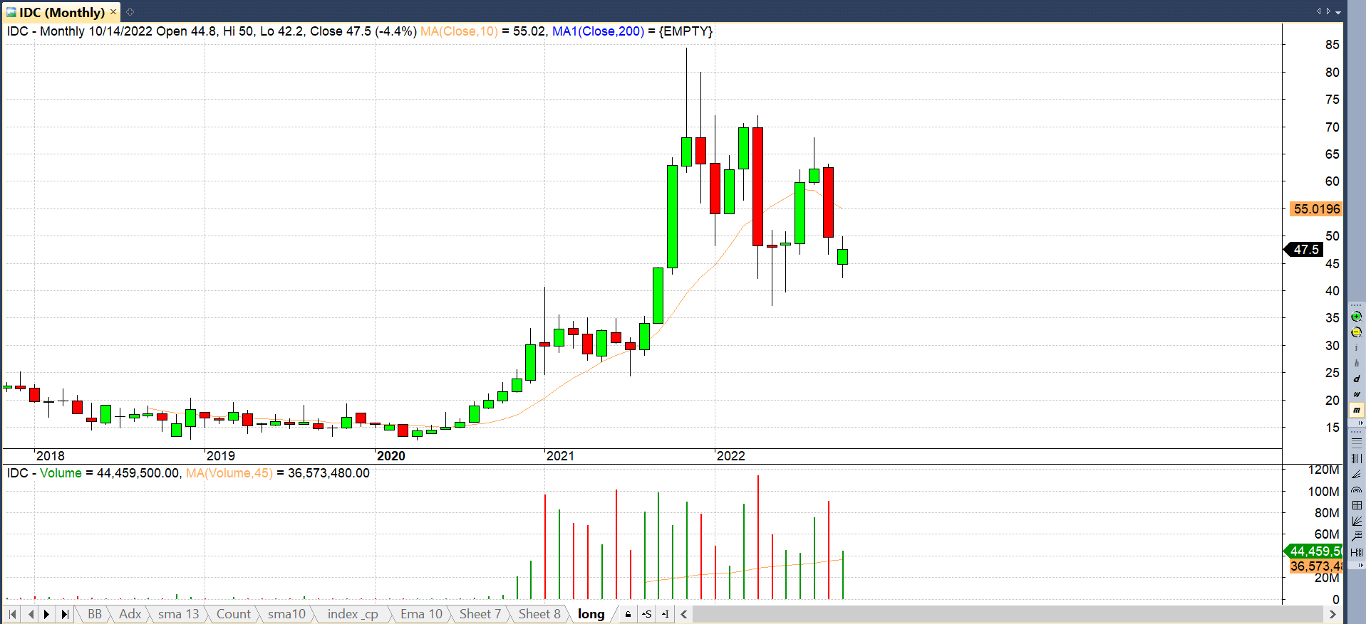Click the 2020 label on time axis

(390, 456)
